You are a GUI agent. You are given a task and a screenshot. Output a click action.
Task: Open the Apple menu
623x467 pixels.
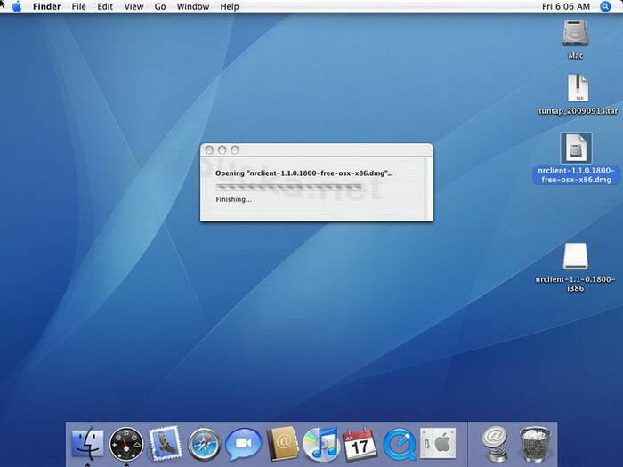tap(16, 6)
